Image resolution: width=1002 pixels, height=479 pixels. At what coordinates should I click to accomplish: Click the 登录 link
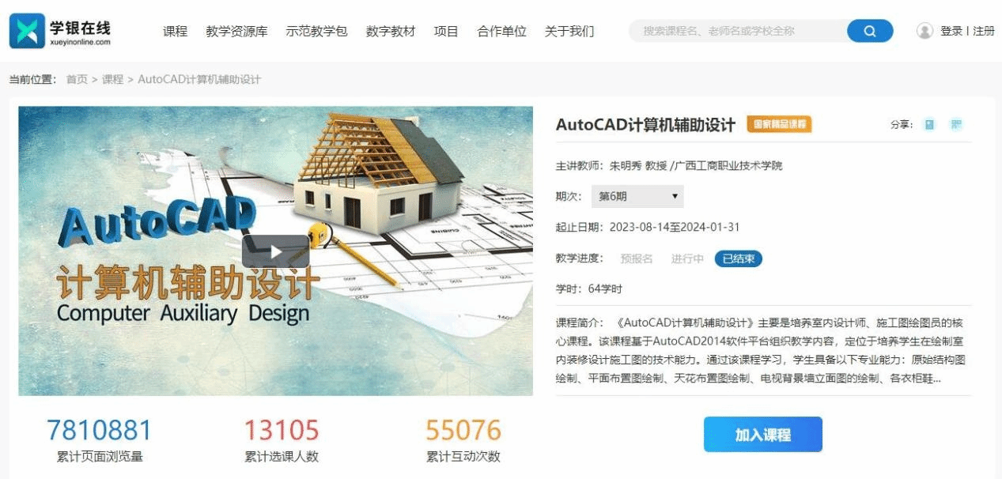(x=951, y=31)
